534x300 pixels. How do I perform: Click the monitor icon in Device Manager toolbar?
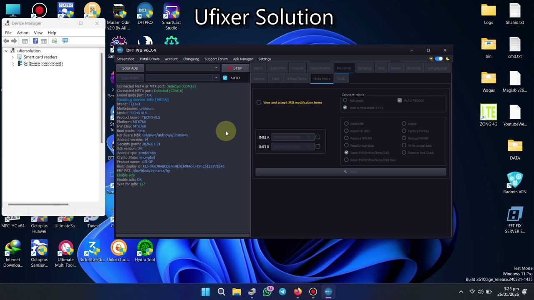pos(65,41)
